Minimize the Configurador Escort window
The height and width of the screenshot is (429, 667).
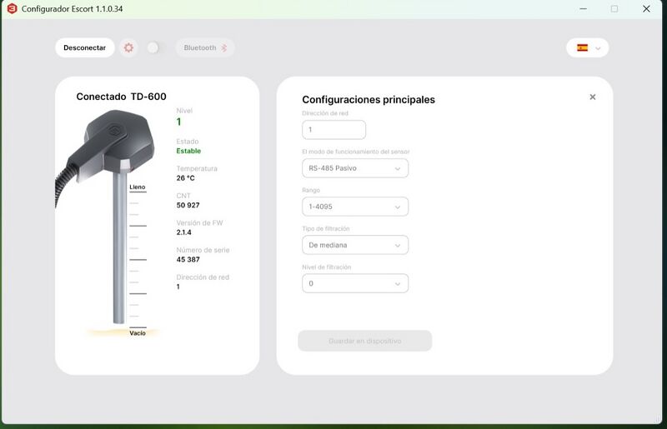pyautogui.click(x=583, y=8)
